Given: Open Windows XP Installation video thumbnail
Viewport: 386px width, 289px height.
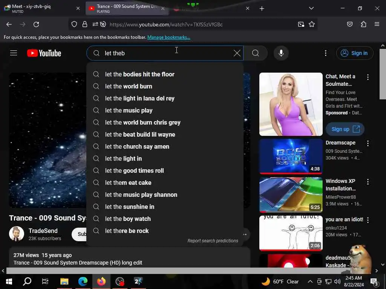Looking at the screenshot, I should 291,195.
